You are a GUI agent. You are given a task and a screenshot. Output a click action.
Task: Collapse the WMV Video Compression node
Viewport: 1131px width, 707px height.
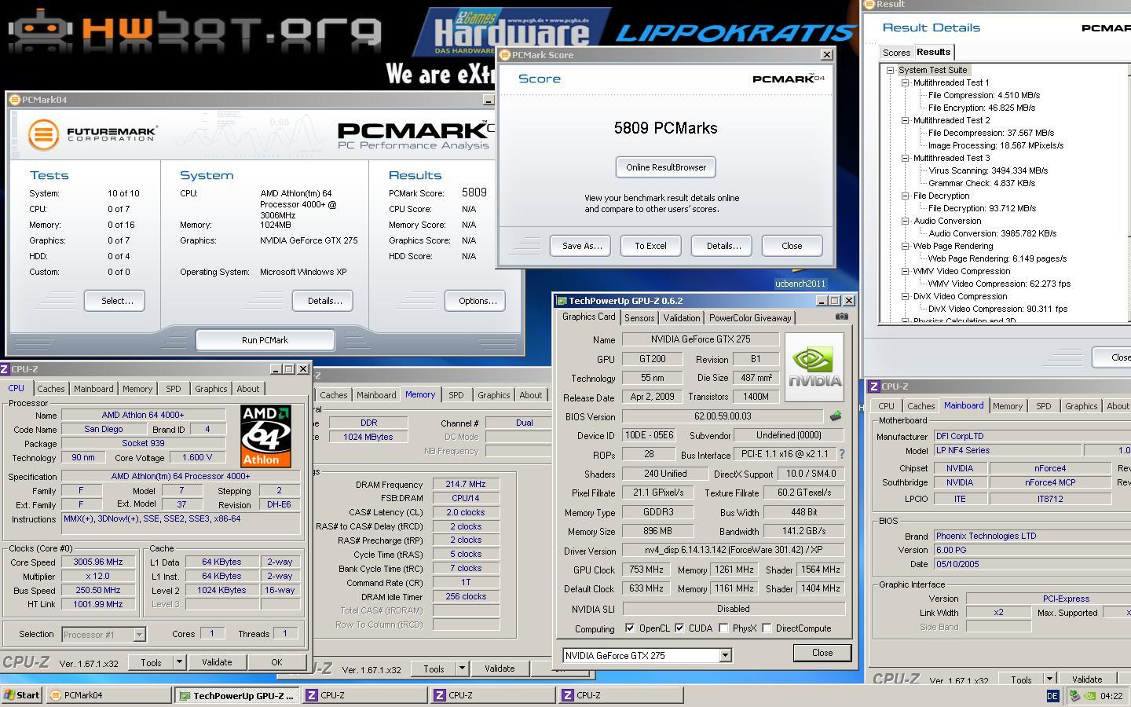point(906,271)
